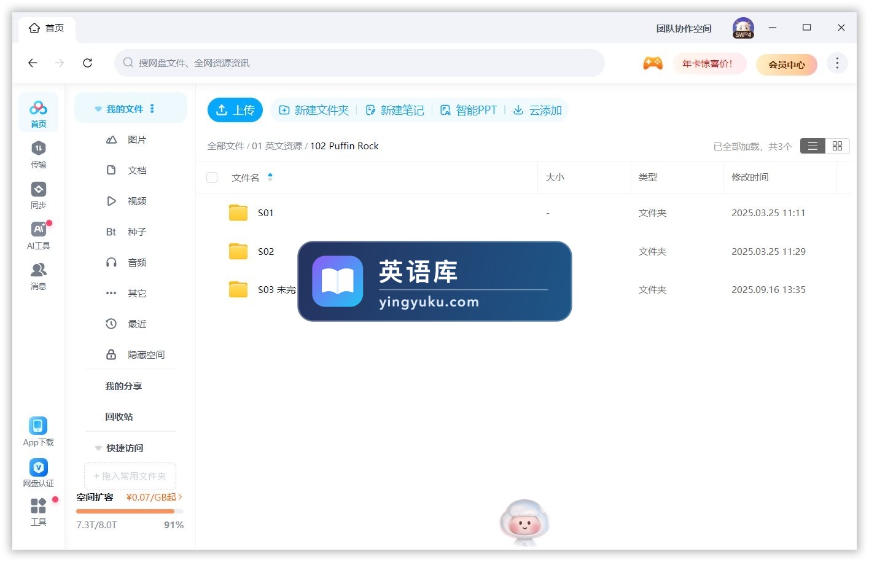Click 云添加

(537, 110)
